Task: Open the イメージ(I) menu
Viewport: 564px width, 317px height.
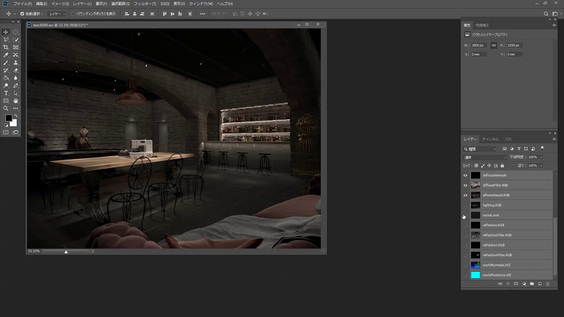Action: coord(60,4)
